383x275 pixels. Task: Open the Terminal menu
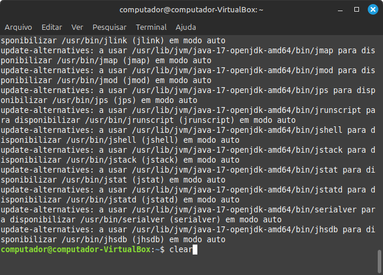pos(151,27)
